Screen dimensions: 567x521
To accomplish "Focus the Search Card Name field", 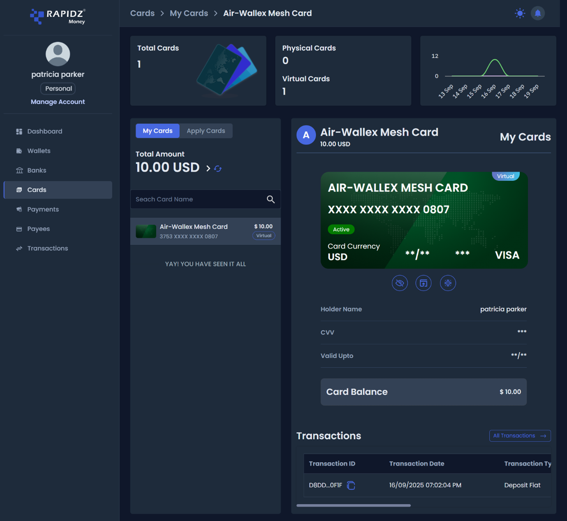I will point(205,199).
